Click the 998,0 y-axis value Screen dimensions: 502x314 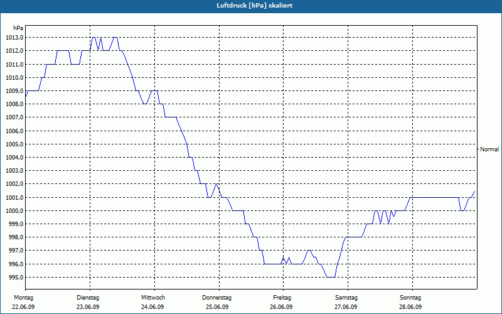point(16,237)
